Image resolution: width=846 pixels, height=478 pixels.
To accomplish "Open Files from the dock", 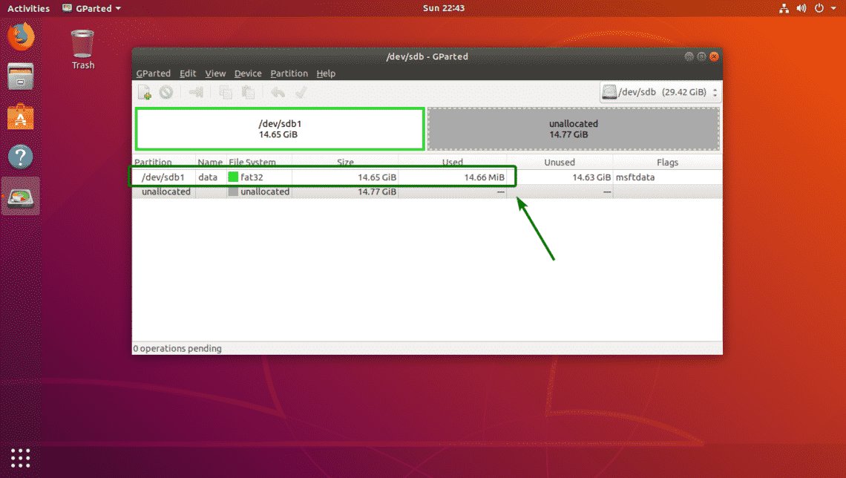I will [x=21, y=76].
